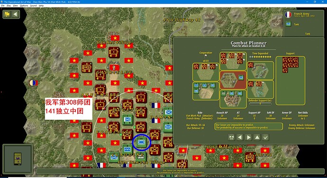Viewport: 327px width, 178px height.
Task: Open the Options menu
Action: tap(24, 6)
